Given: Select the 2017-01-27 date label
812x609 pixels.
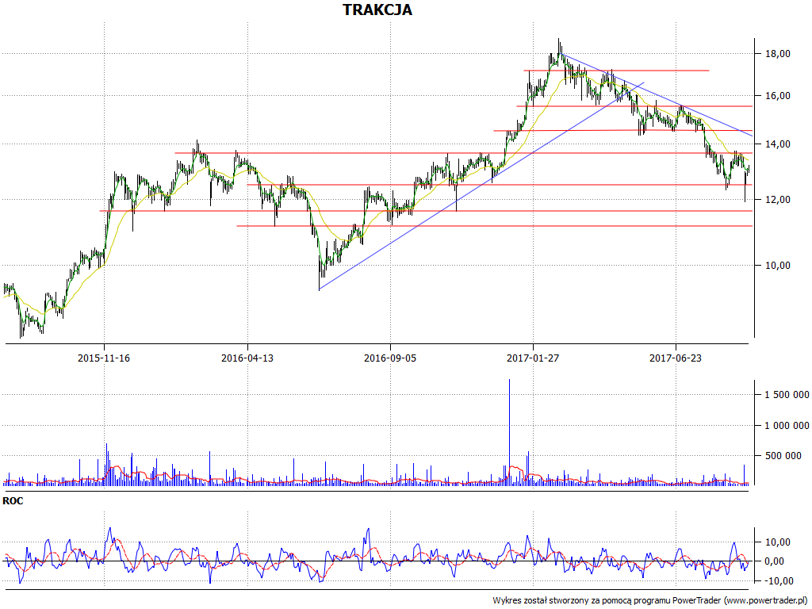Looking at the screenshot, I should (x=533, y=358).
